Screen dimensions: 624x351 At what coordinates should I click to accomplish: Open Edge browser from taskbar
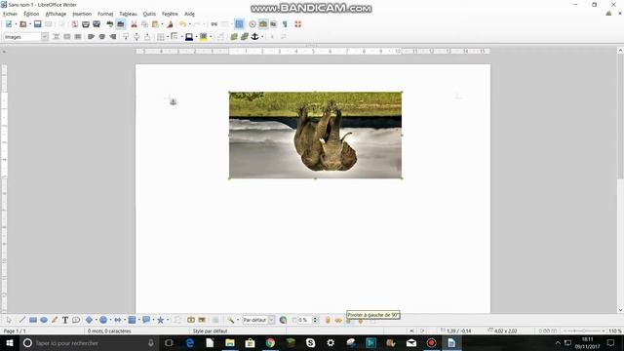(190, 342)
